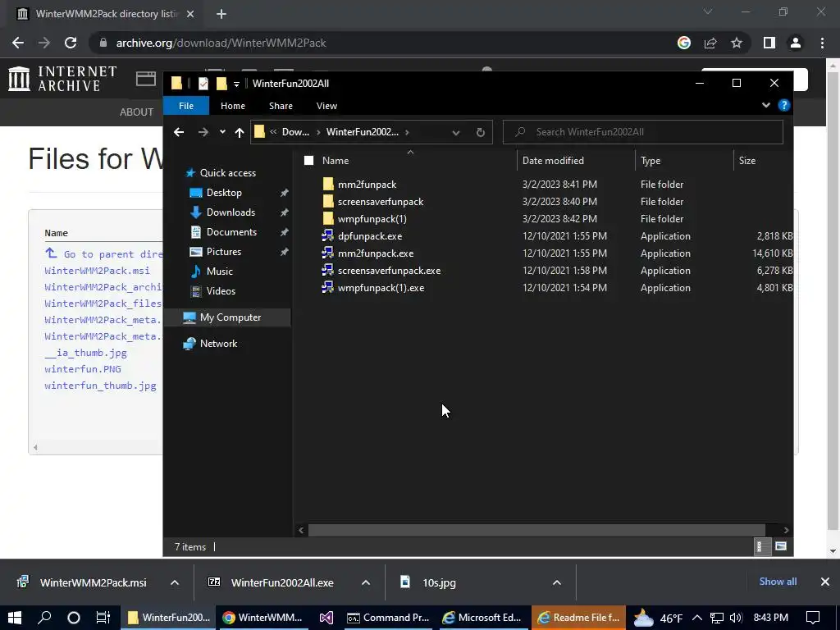Open Command Prompt from taskbar
Screen dimensions: 840x630
pyautogui.click(x=389, y=618)
